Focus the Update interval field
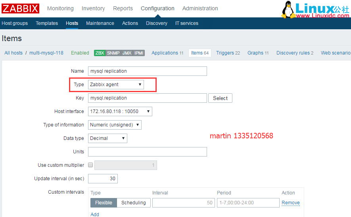351x217 pixels. (x=103, y=179)
